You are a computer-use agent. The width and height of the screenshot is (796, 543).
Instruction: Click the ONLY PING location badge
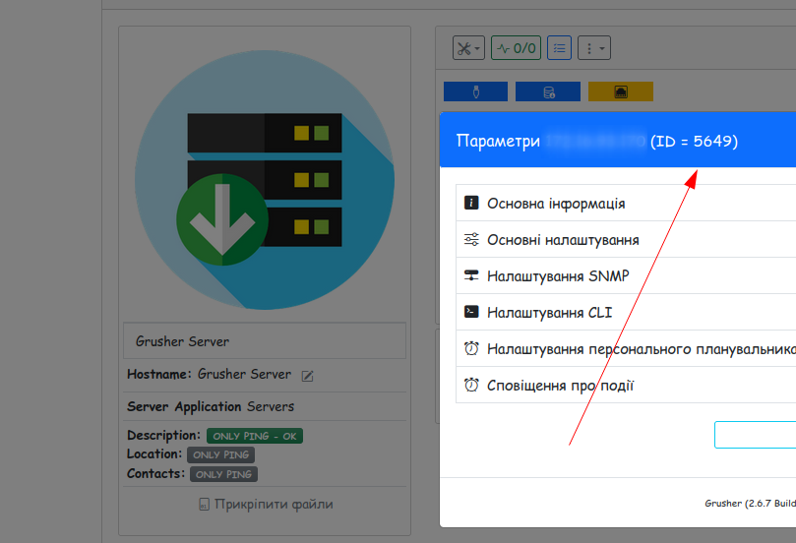coord(220,454)
